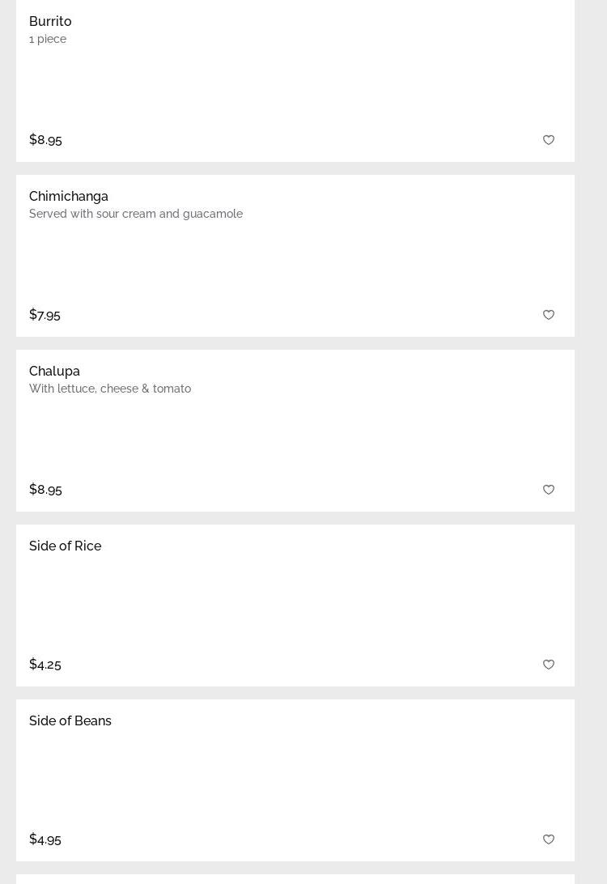This screenshot has height=884, width=607.
Task: Click the Chalupa $8.95 price
Action: tap(45, 489)
